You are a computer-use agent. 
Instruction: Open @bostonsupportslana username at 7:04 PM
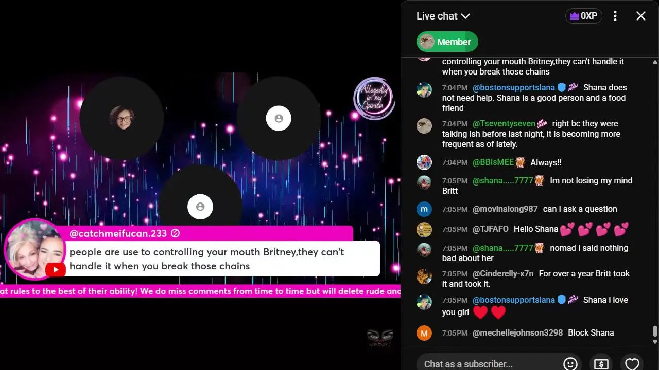[513, 87]
